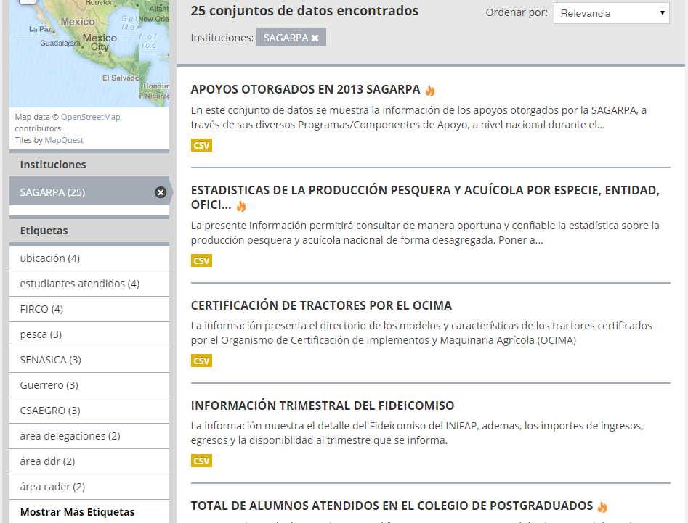Screen dimensions: 688x523
Task: Open the Ordenar por Relevancia dropdown
Action: (611, 13)
